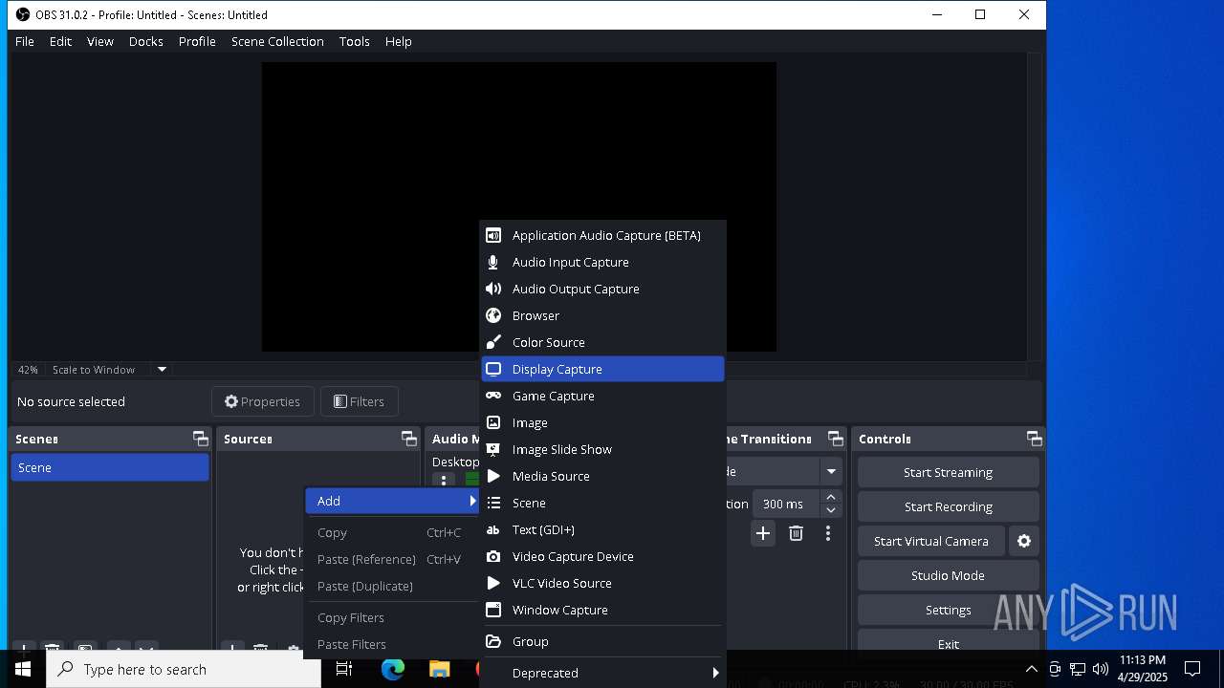Open virtual camera settings gear
1224x688 pixels.
coord(1024,541)
